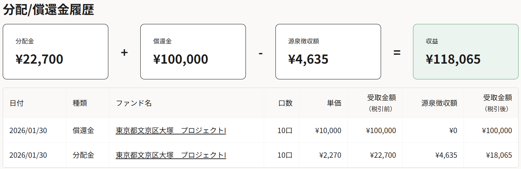Click the 単価 column header
This screenshot has height=169, width=521.
(334, 103)
